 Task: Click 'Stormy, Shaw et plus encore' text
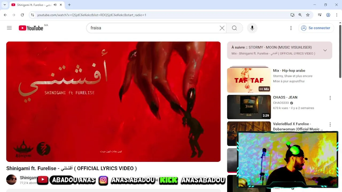pos(293,76)
